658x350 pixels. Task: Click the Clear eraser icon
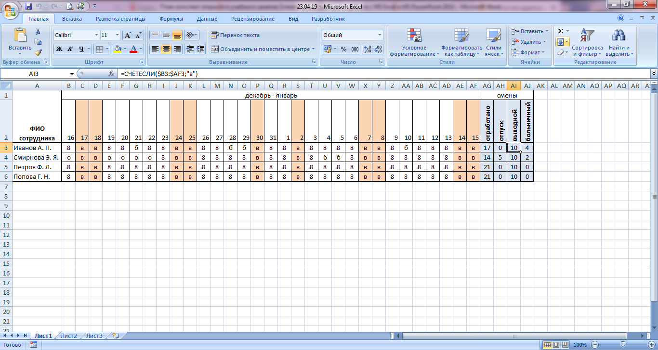point(561,52)
